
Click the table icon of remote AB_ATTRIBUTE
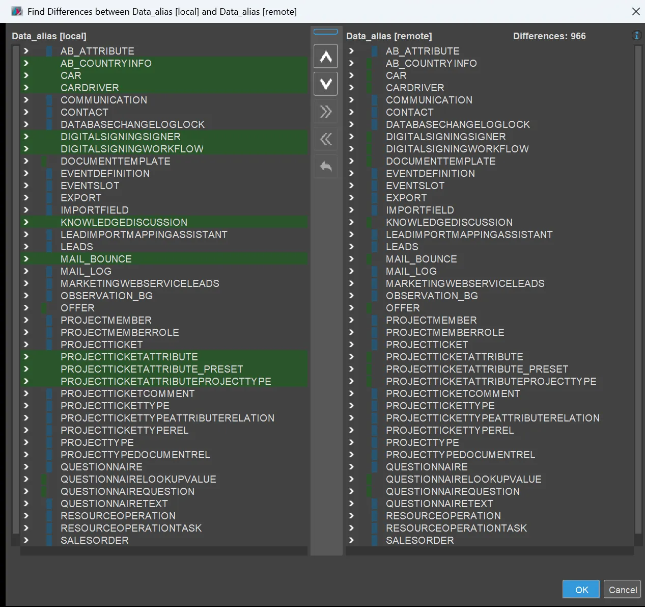click(375, 51)
